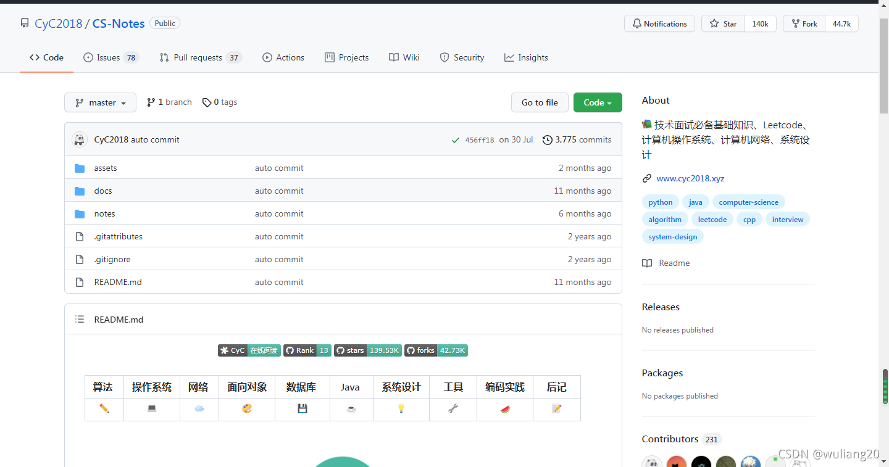Click the forks 42.73K badge
This screenshot has width=889, height=467.
[436, 350]
